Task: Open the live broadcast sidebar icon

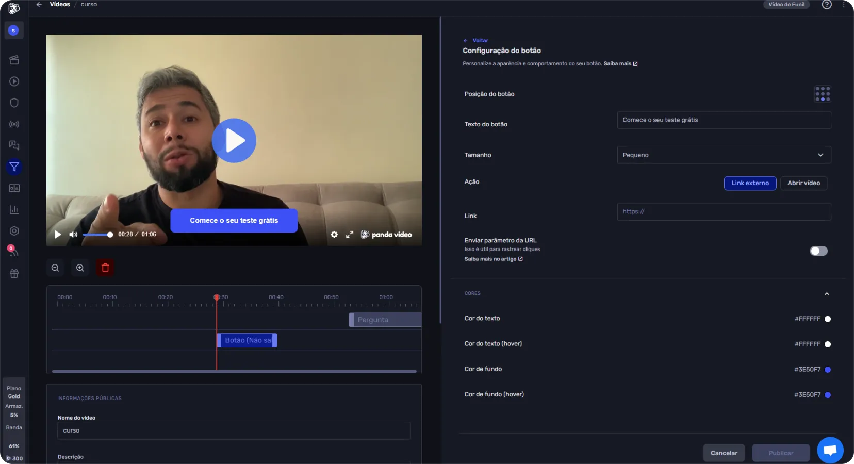Action: point(14,124)
